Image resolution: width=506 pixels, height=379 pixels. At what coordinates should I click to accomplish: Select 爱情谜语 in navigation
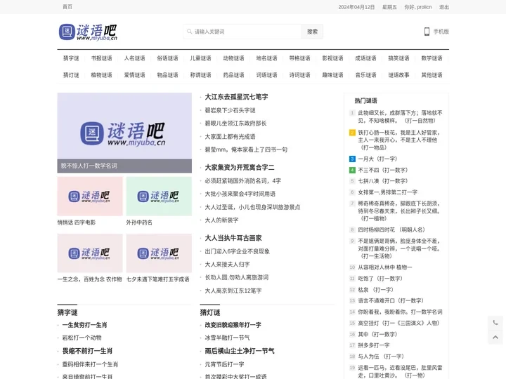[134, 75]
